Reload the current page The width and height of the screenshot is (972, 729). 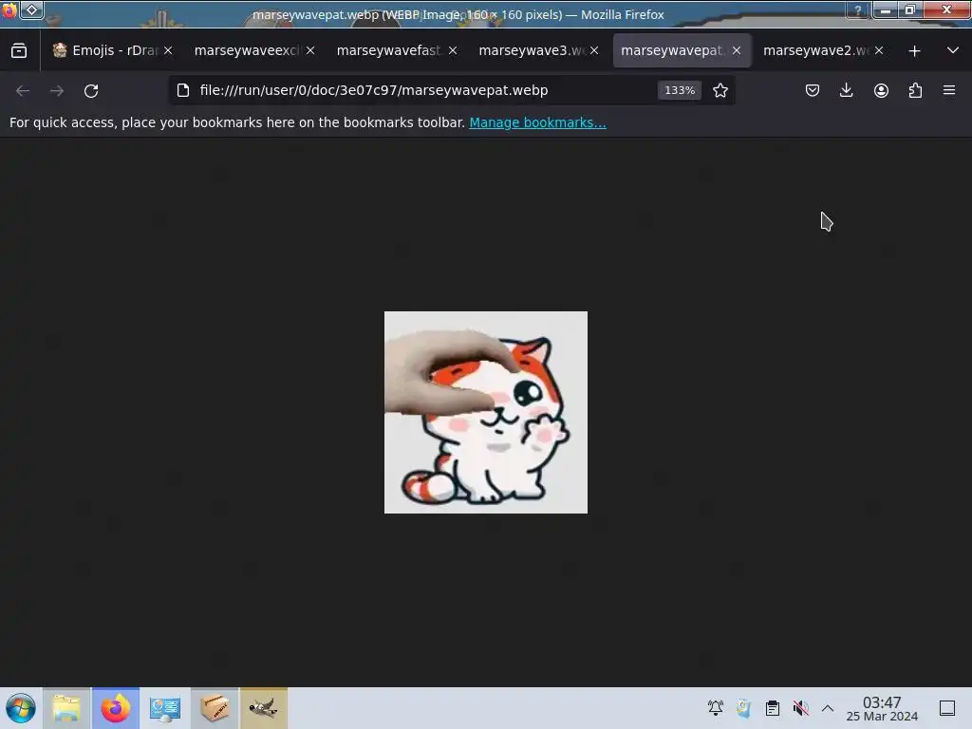(x=91, y=90)
